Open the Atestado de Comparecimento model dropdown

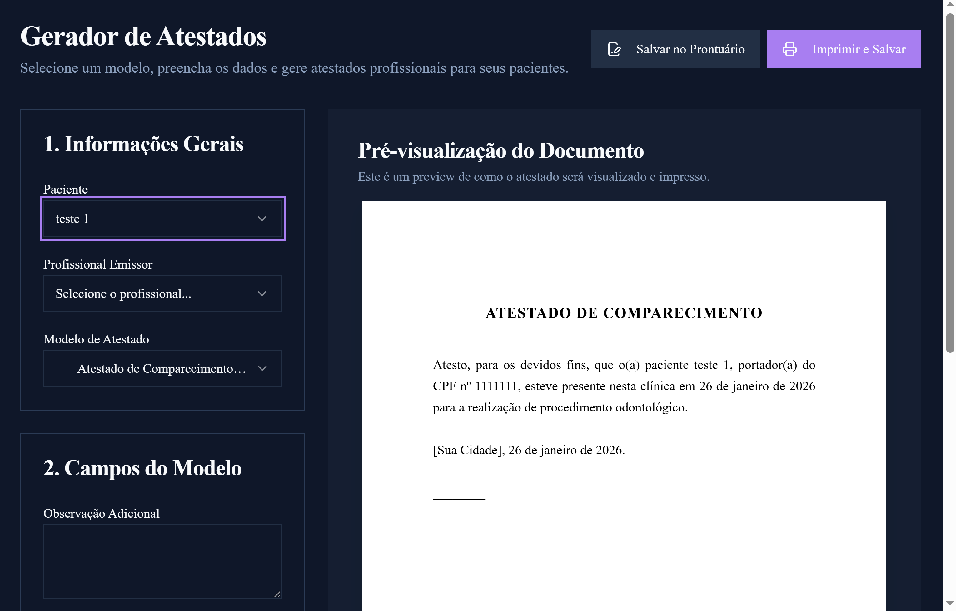click(162, 368)
